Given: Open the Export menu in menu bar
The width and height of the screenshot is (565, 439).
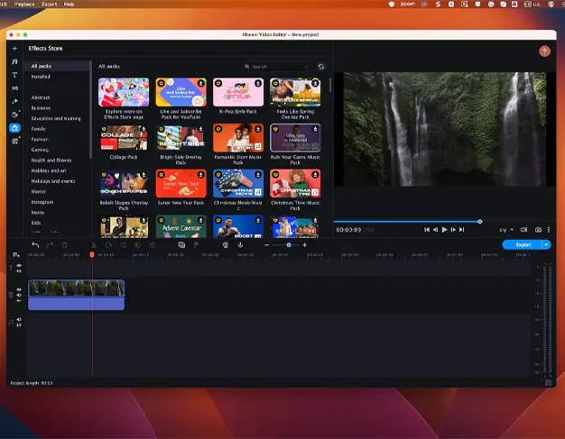Looking at the screenshot, I should 50,5.
